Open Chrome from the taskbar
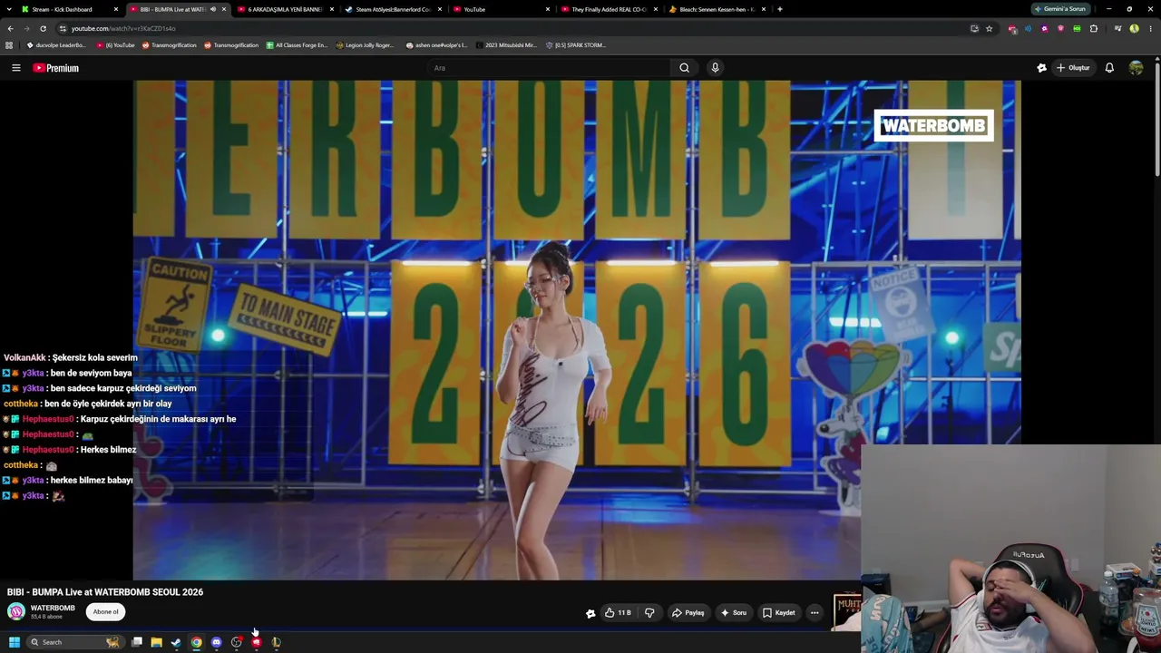Image resolution: width=1161 pixels, height=653 pixels. pyautogui.click(x=196, y=642)
